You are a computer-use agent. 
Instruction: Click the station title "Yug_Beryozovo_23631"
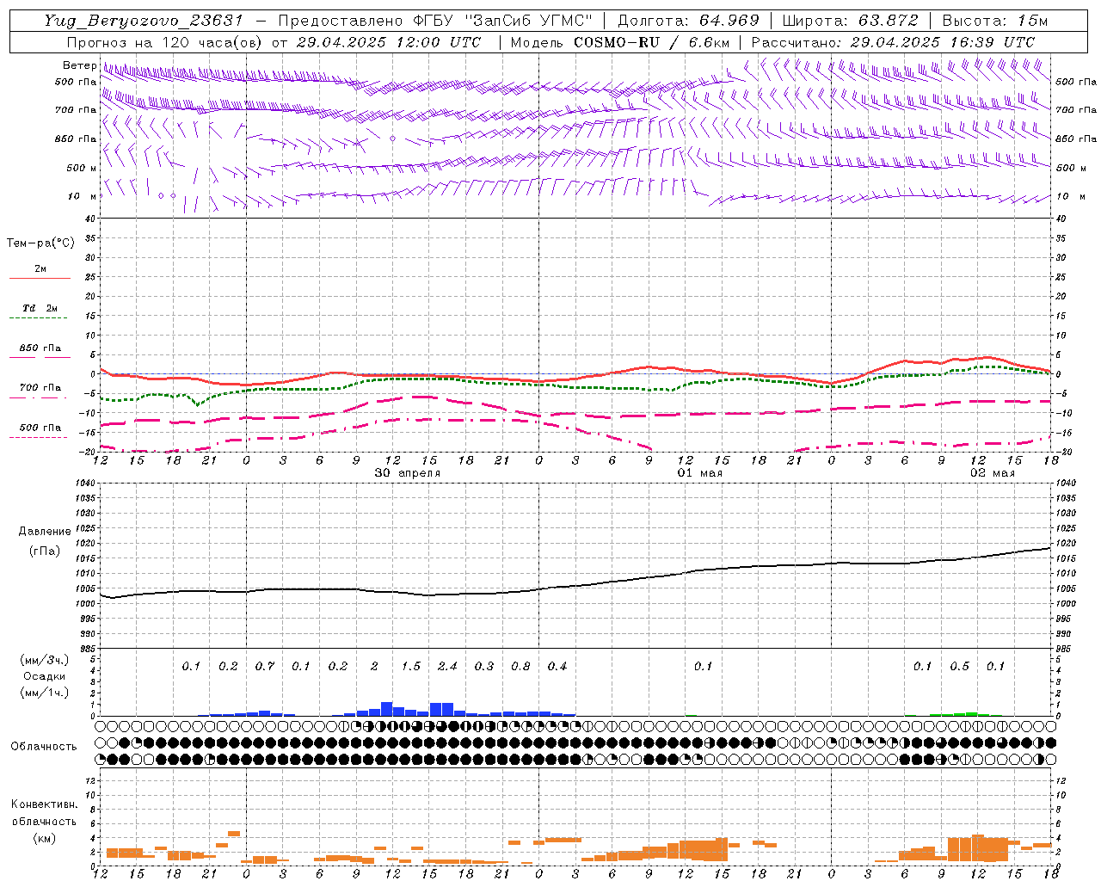pyautogui.click(x=145, y=21)
